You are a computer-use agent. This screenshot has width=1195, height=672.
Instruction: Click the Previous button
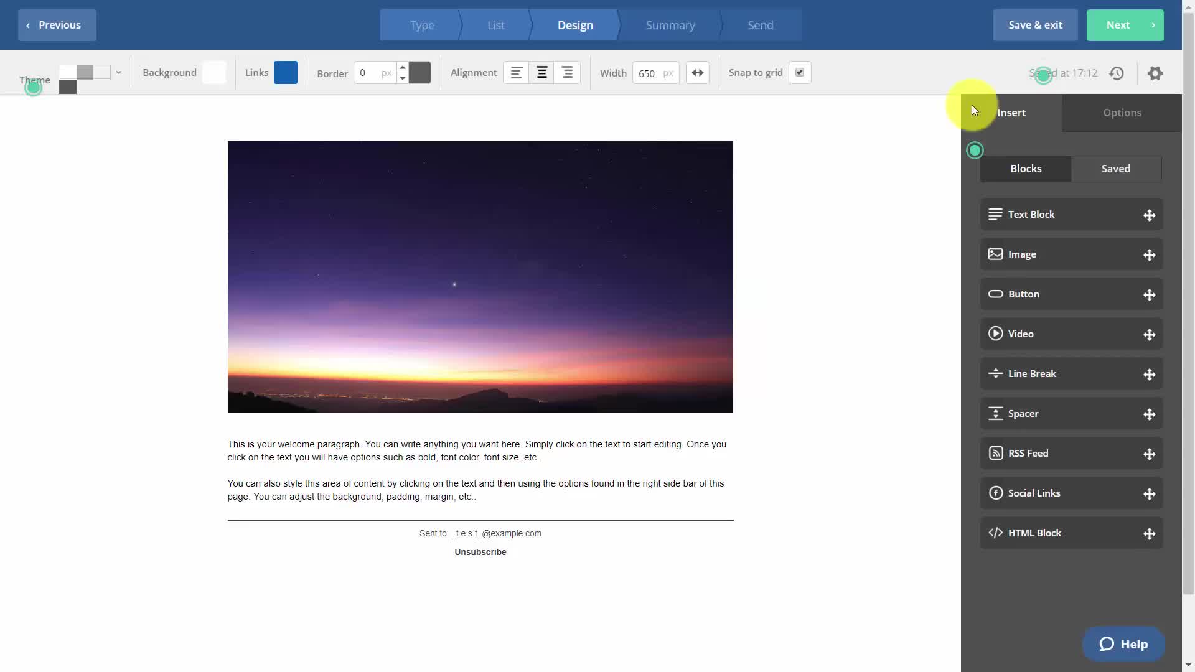pyautogui.click(x=57, y=25)
